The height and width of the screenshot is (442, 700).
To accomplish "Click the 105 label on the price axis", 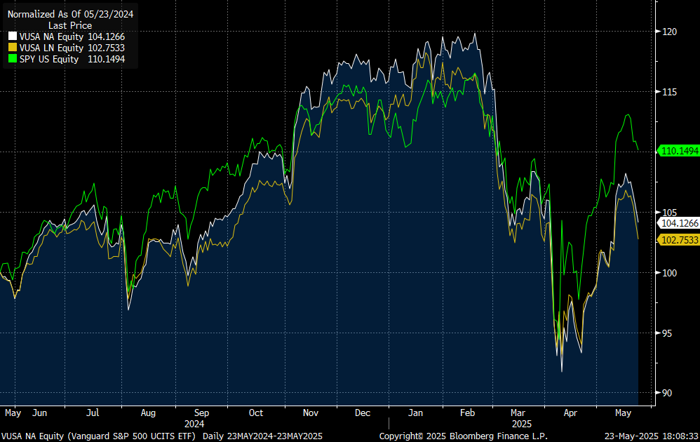I will pyautogui.click(x=670, y=213).
